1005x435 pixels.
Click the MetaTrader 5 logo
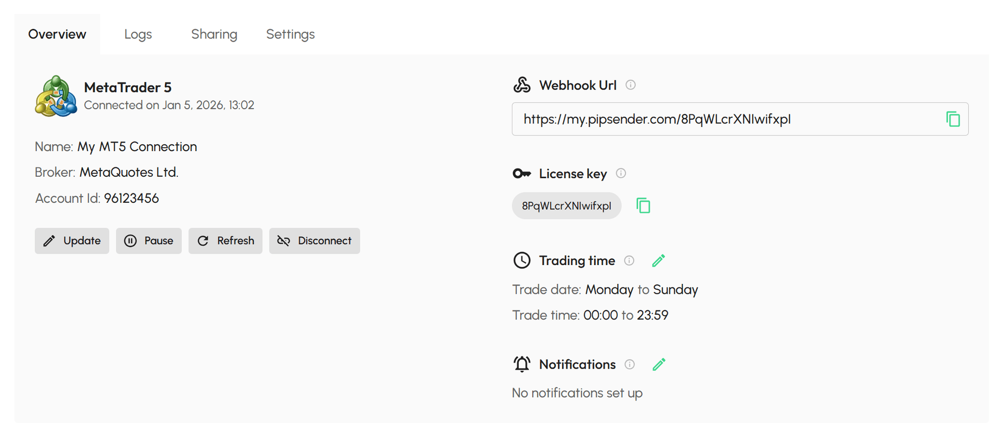pyautogui.click(x=55, y=96)
